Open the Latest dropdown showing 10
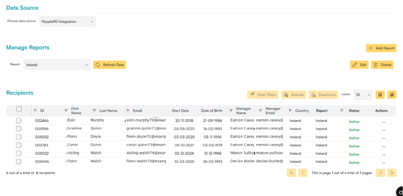 [x=363, y=95]
